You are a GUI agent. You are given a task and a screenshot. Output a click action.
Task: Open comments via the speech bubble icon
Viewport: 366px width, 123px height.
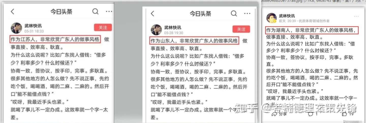coord(310,114)
